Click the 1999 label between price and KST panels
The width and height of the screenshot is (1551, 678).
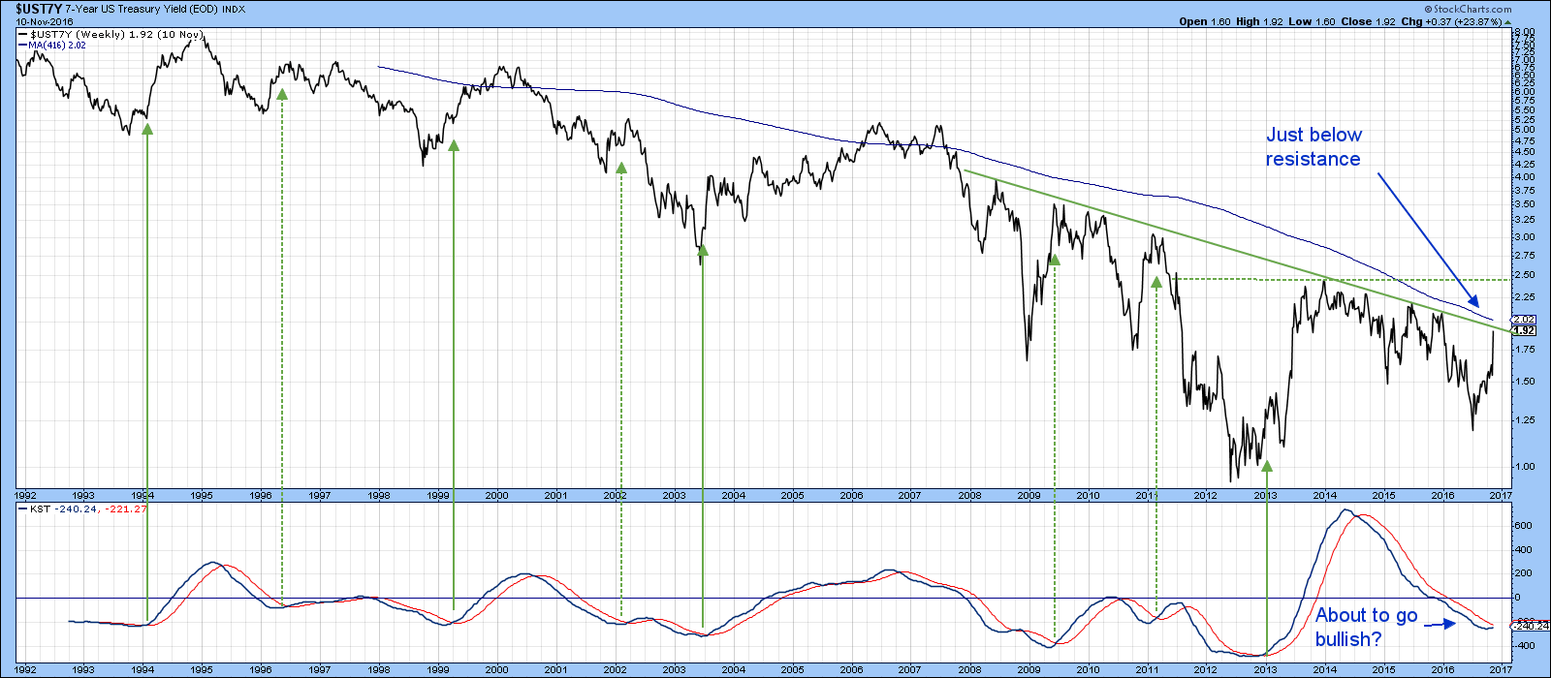[x=438, y=495]
